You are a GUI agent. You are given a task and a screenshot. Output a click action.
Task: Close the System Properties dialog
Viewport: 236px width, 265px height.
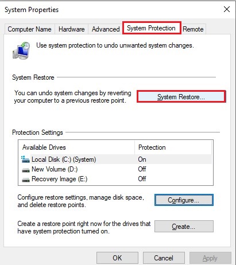[227, 9]
